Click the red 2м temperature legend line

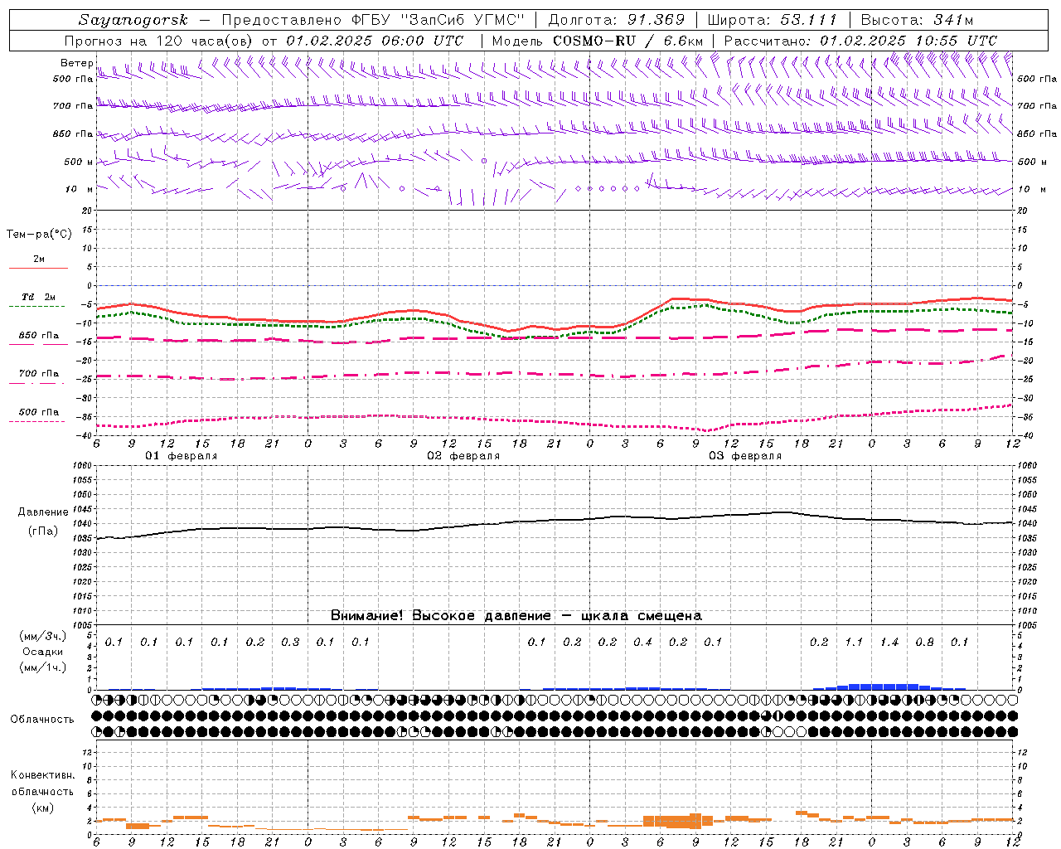(38, 268)
